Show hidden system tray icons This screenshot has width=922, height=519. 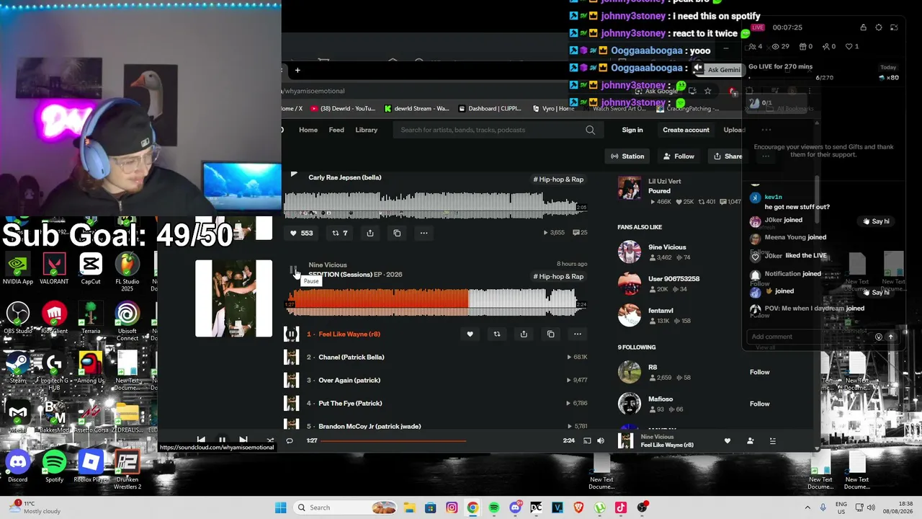[807, 507]
